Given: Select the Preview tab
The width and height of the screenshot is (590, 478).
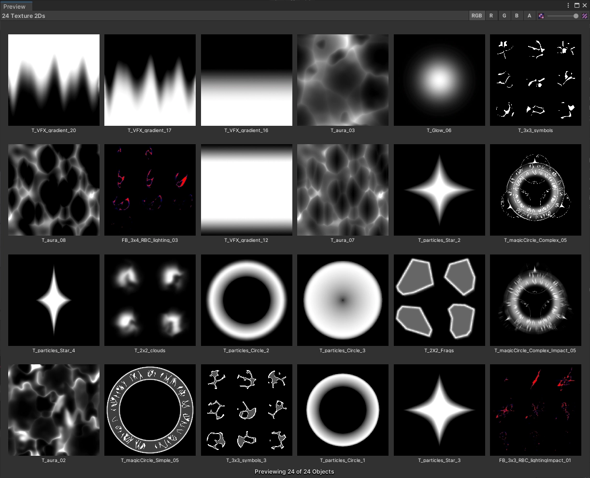Looking at the screenshot, I should click(x=14, y=6).
